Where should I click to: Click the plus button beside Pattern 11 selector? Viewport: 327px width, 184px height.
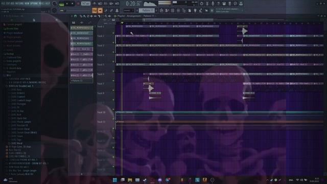[156, 10]
